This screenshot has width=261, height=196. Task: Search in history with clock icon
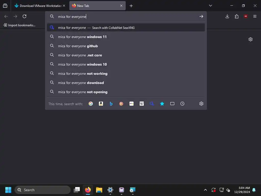point(182,104)
